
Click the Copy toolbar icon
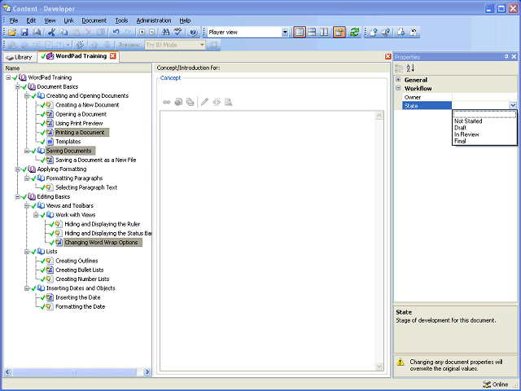coord(63,33)
